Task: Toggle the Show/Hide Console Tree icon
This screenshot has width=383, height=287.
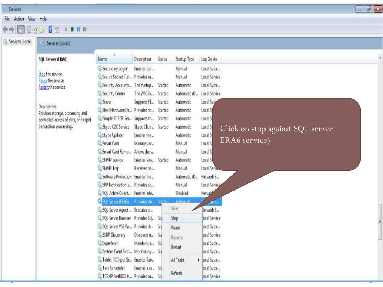Action: [x=21, y=30]
